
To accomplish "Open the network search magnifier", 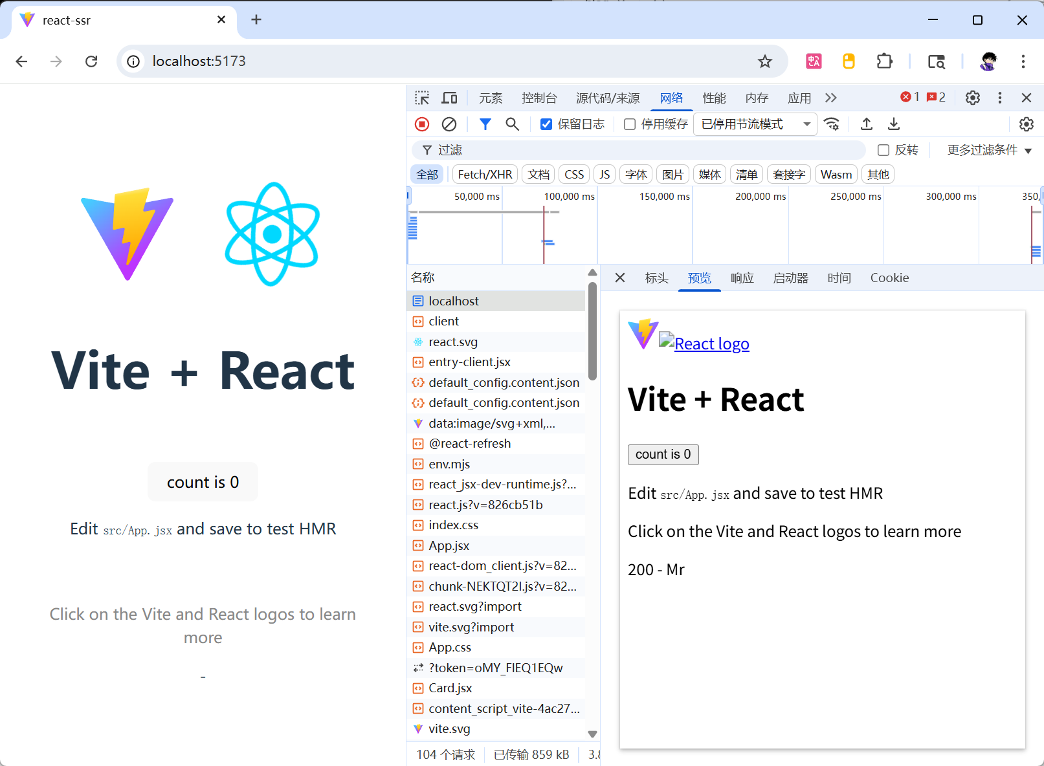I will point(512,124).
